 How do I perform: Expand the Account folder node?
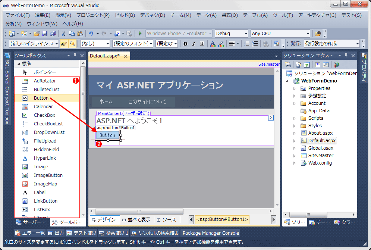pos(294,103)
